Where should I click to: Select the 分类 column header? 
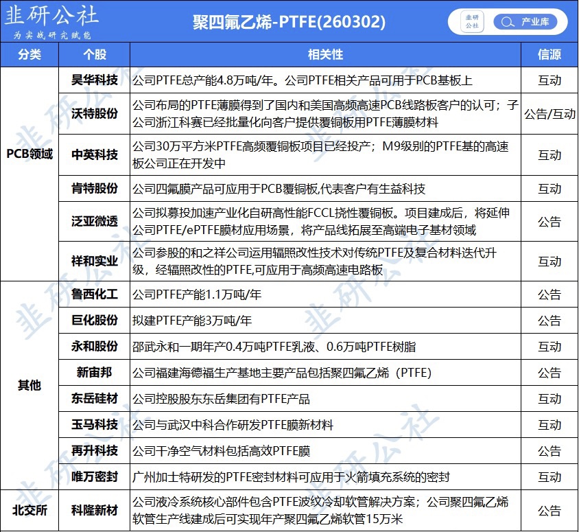29,54
